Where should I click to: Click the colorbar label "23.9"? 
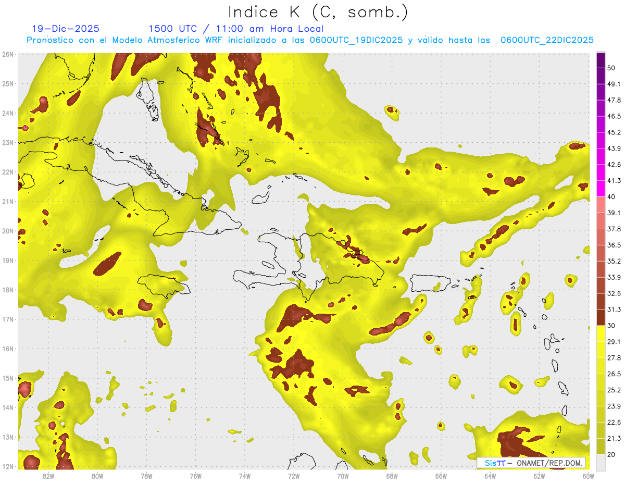(x=614, y=406)
